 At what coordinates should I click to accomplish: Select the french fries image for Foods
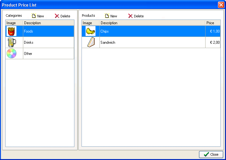pos(11,31)
